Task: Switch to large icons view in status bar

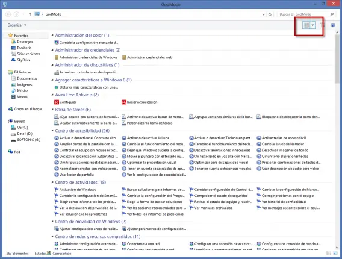Action: point(335,254)
